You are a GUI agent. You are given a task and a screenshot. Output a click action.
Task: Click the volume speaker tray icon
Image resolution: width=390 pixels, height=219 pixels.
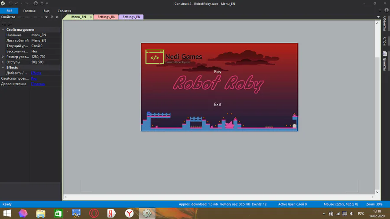[x=351, y=213]
